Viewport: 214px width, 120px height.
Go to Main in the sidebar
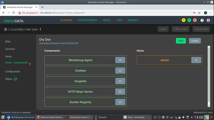[8, 41]
